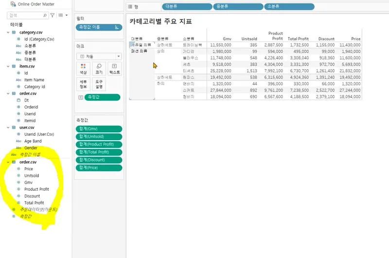Open the view mode dropdown arrow beside list icon
This screenshot has height=258, width=389.
click(67, 16)
